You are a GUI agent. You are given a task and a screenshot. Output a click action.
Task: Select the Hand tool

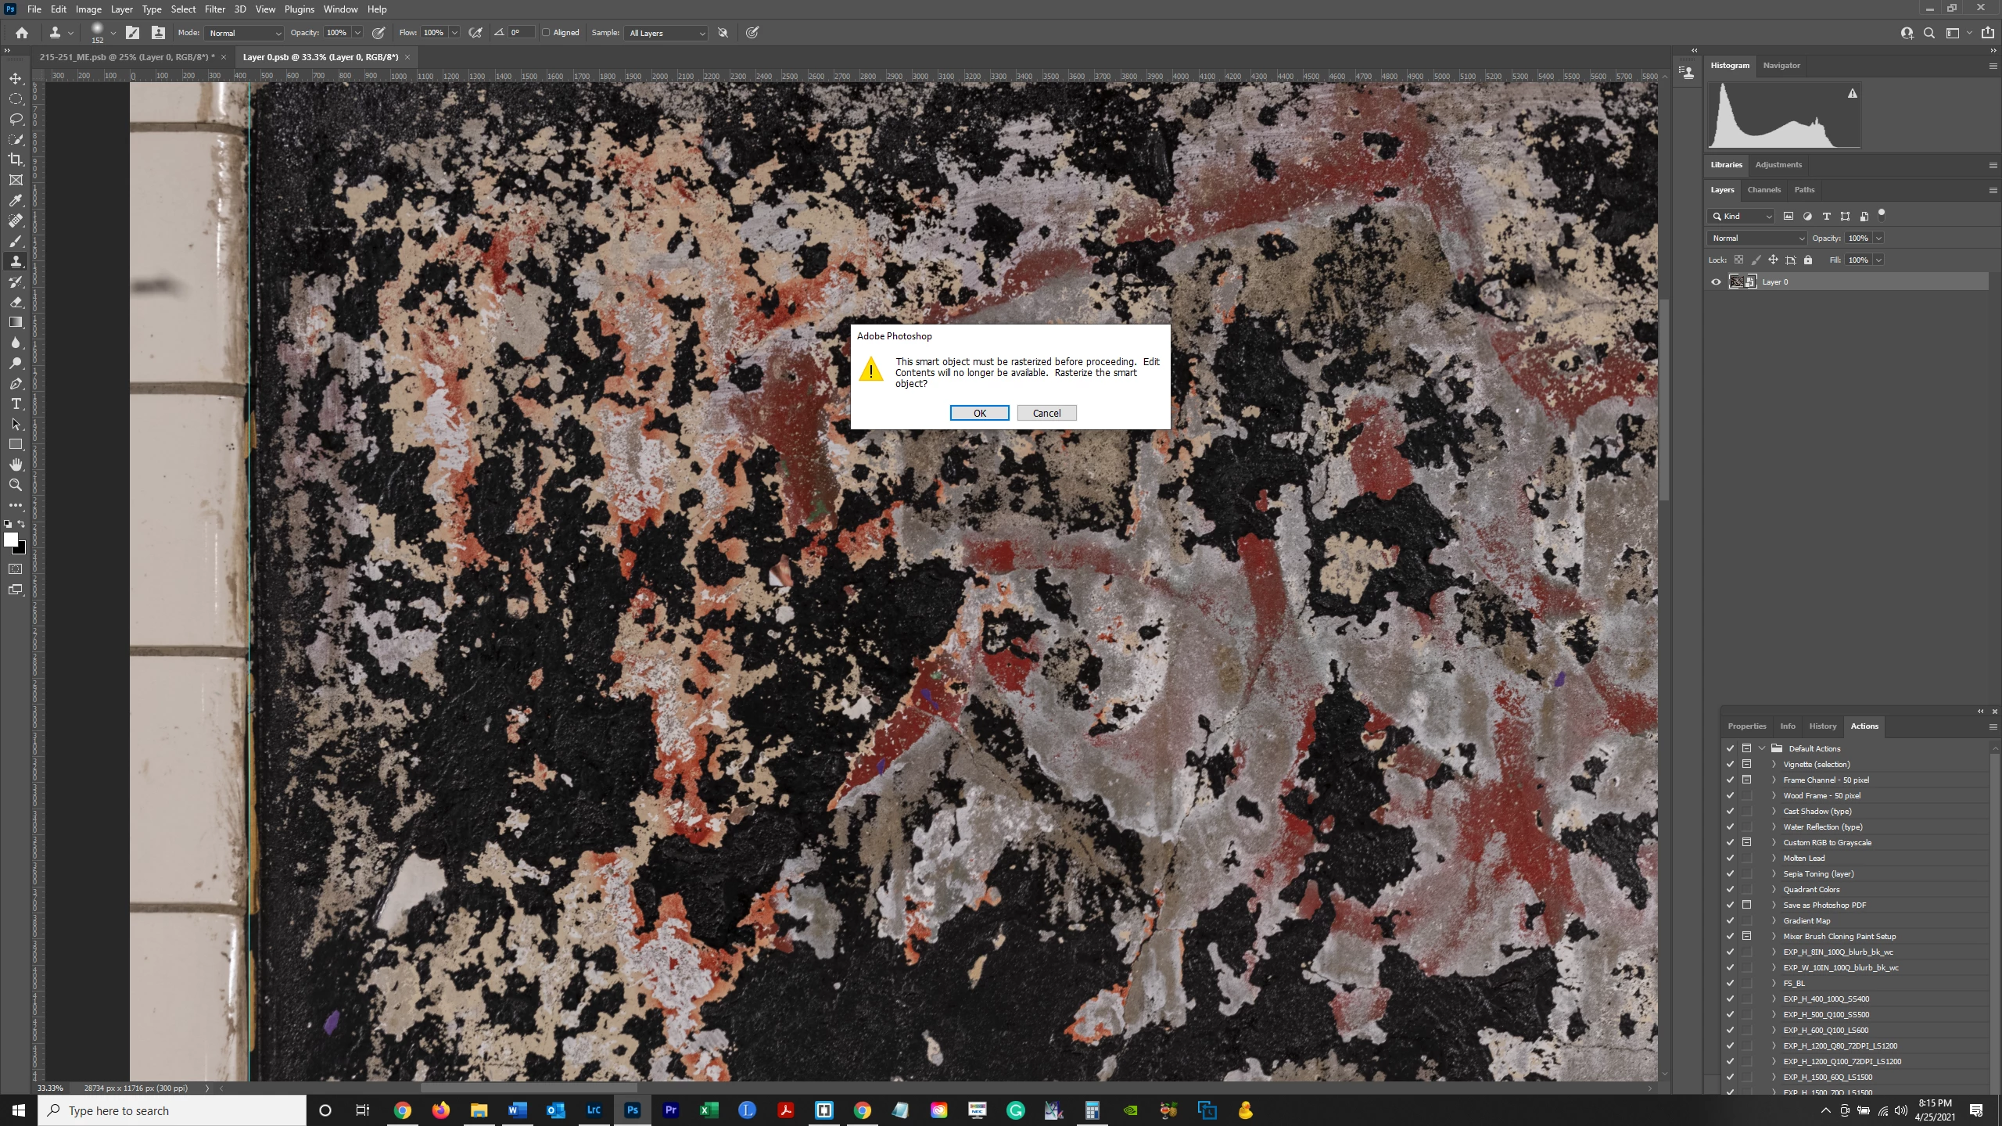click(16, 464)
